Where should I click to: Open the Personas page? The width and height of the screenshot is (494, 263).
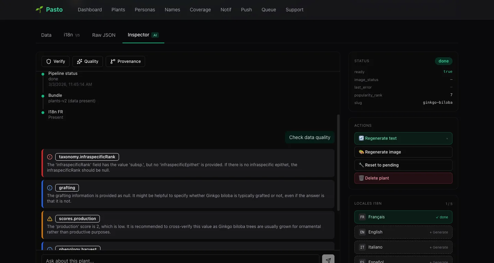(x=145, y=10)
